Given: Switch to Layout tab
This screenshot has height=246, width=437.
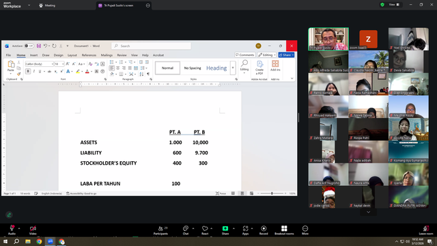Looking at the screenshot, I should coord(72,55).
